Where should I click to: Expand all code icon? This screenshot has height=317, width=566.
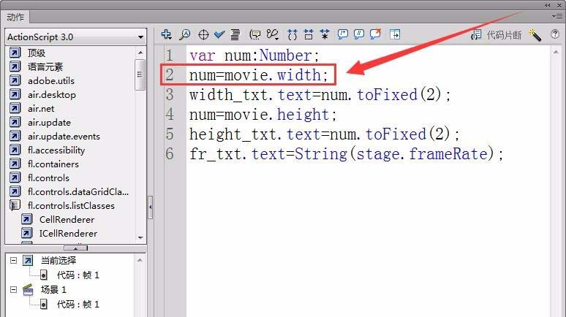[x=325, y=34]
